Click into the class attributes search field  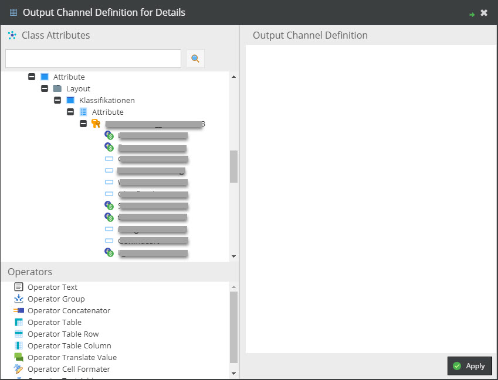[x=93, y=59]
